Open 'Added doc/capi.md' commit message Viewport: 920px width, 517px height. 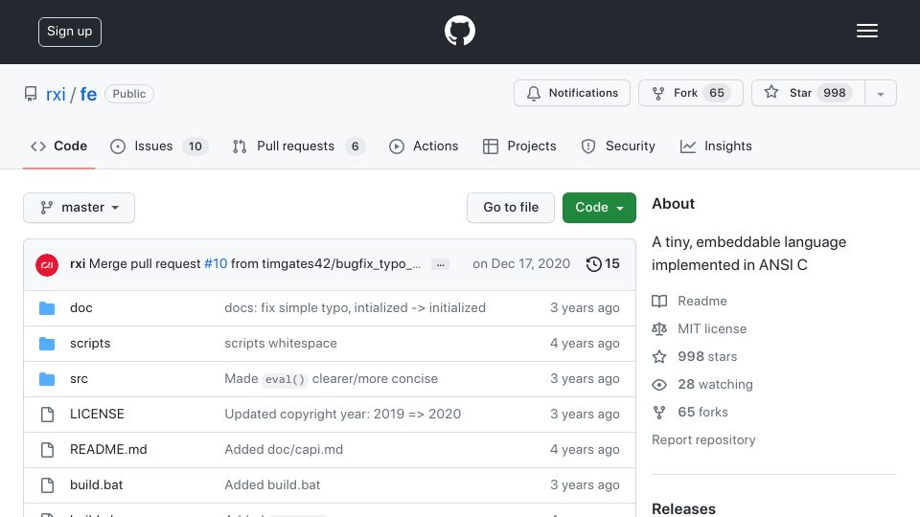coord(284,450)
